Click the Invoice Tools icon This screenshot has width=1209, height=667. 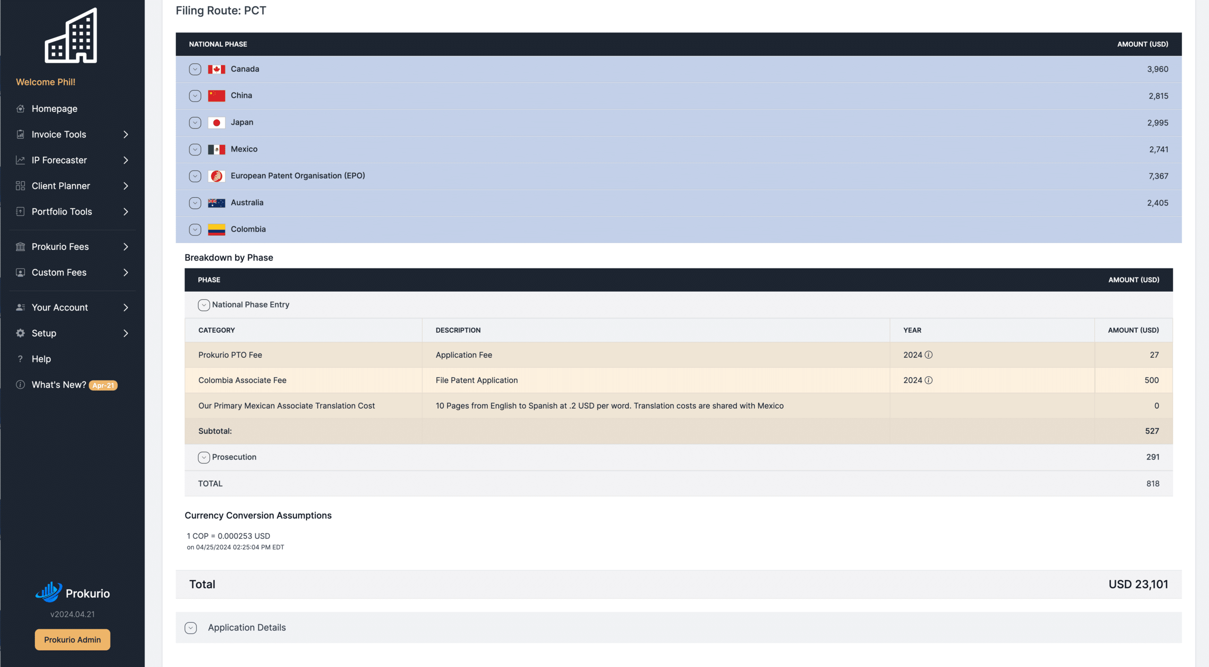point(20,135)
